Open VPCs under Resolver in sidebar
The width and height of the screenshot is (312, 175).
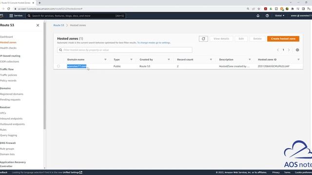[3, 113]
